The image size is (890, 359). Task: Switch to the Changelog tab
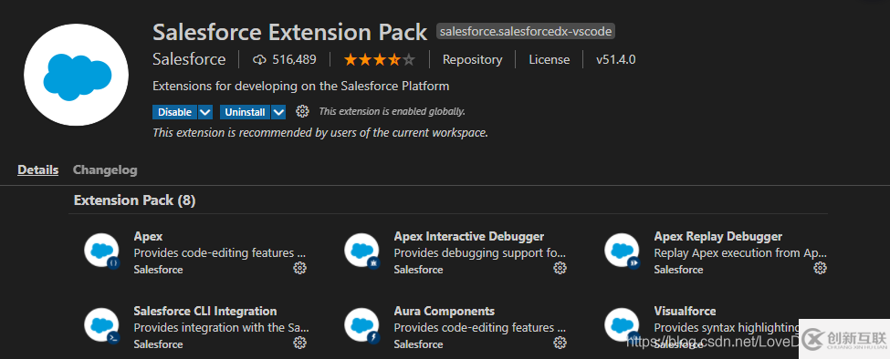click(x=105, y=169)
